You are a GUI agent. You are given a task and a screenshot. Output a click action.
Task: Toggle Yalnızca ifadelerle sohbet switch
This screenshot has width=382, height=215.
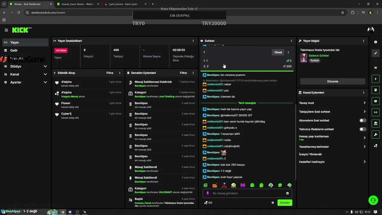pos(363,129)
